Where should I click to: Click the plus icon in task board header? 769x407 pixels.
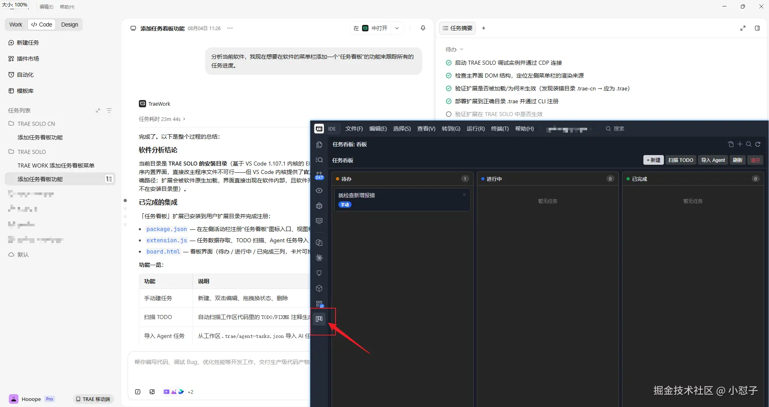(x=740, y=144)
